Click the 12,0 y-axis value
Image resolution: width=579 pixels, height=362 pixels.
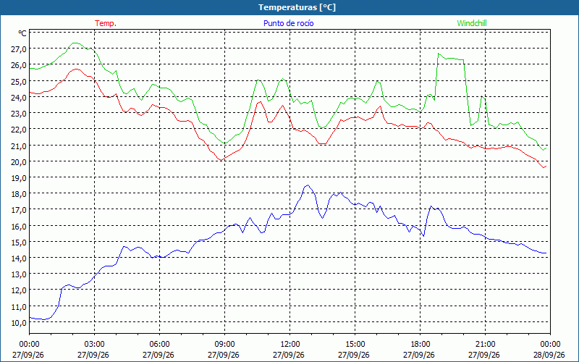[x=19, y=290]
